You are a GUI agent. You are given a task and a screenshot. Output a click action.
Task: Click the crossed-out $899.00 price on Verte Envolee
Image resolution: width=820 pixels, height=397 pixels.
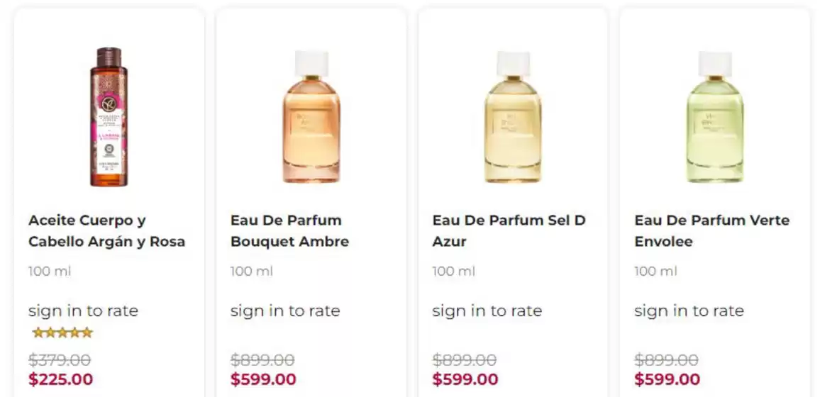pos(666,360)
